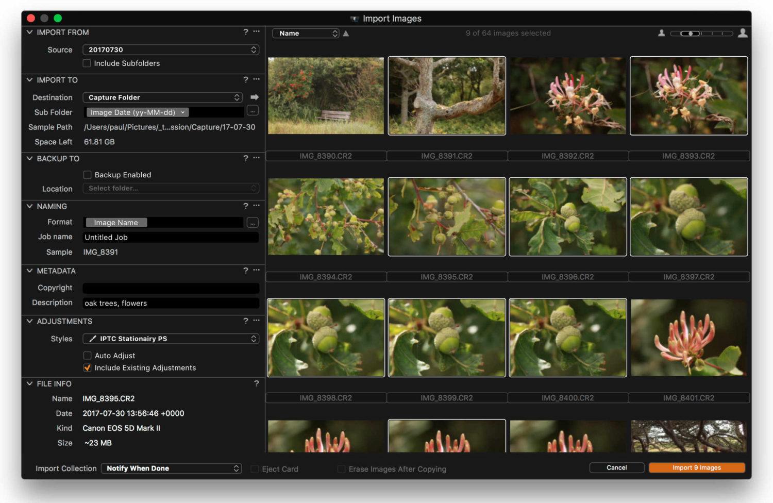Click the arrow icon beside Capture Folder destination

tap(254, 97)
